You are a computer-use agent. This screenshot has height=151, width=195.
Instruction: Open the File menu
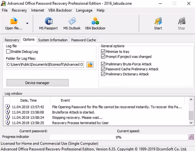[x=5, y=10]
